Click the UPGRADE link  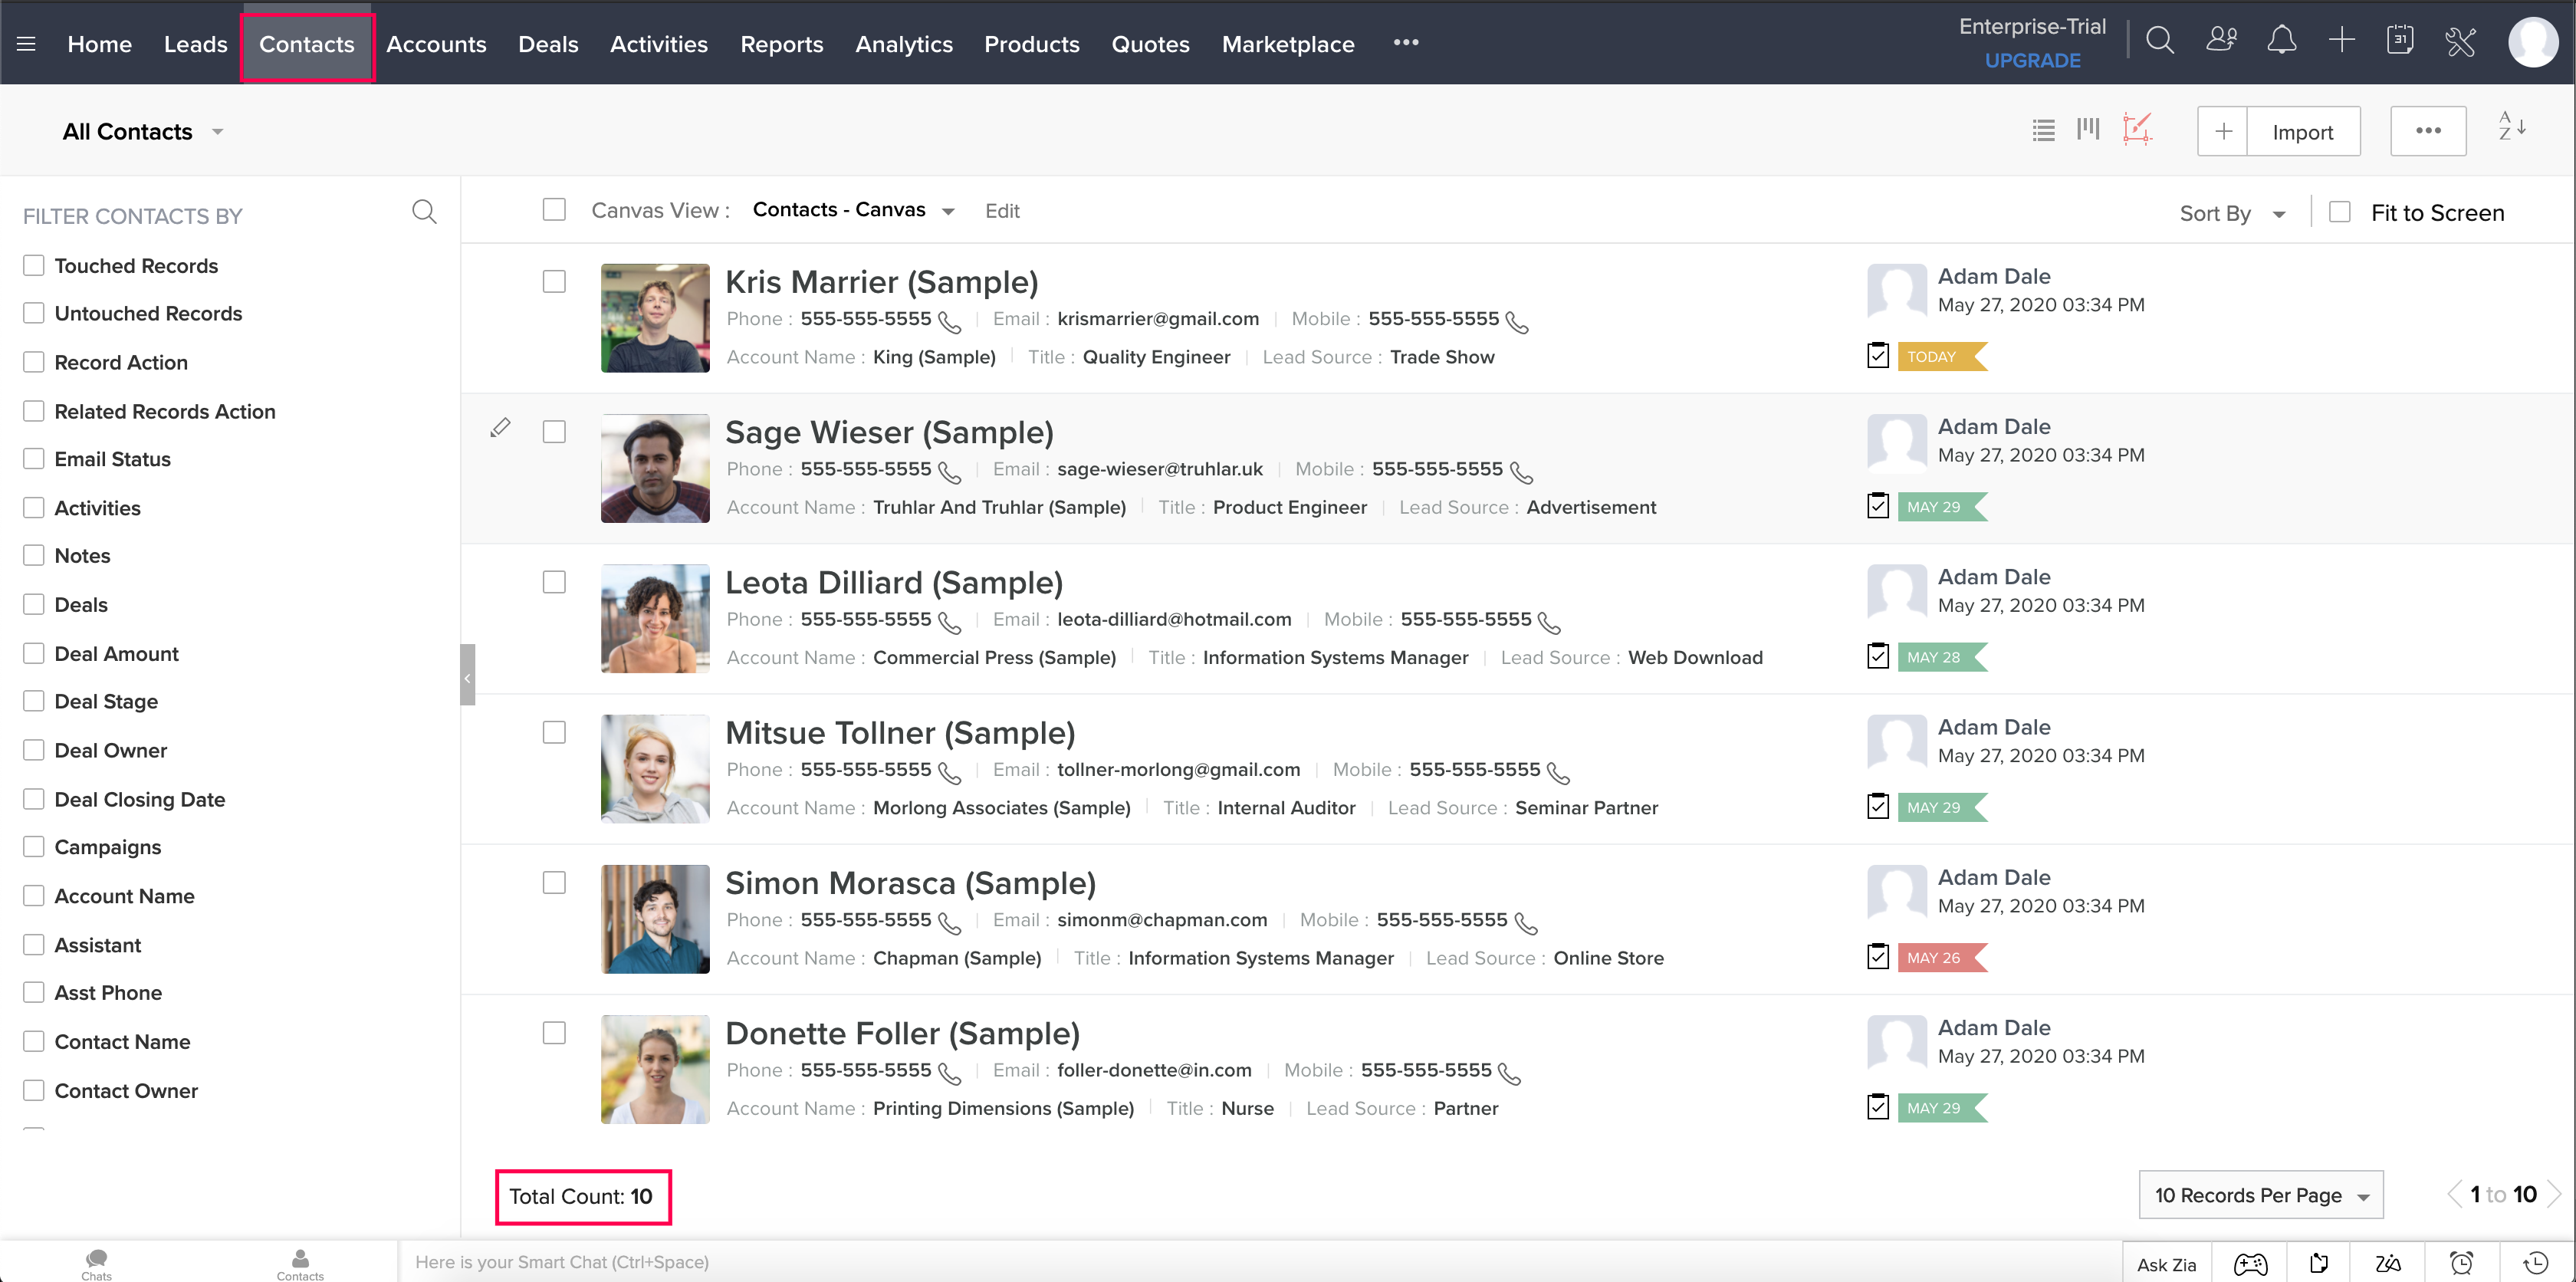[x=2032, y=60]
